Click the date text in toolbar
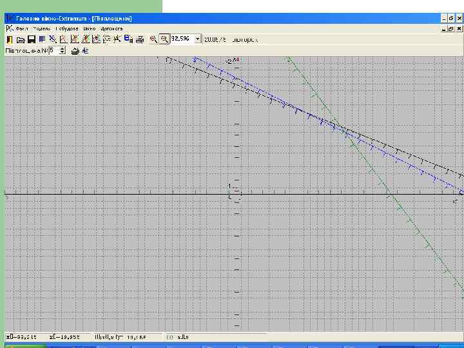The height and width of the screenshot is (348, 464). click(x=215, y=39)
